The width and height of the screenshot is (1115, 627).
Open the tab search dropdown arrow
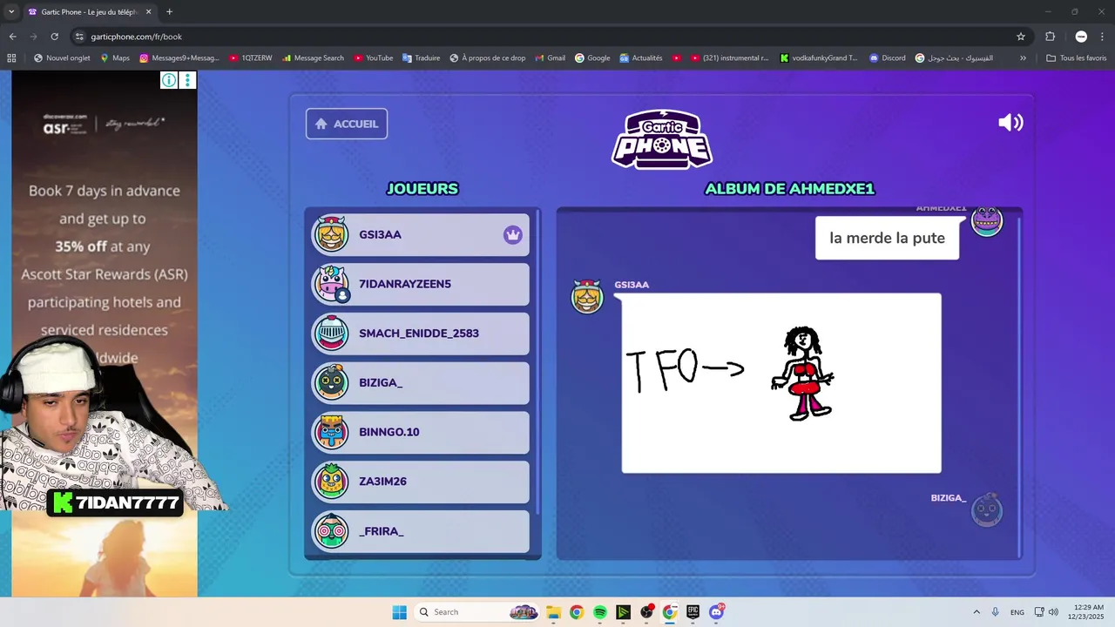point(10,12)
